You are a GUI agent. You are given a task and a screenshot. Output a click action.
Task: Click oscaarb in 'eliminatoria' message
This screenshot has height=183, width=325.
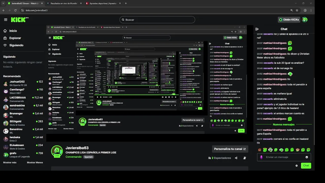(x=268, y=99)
